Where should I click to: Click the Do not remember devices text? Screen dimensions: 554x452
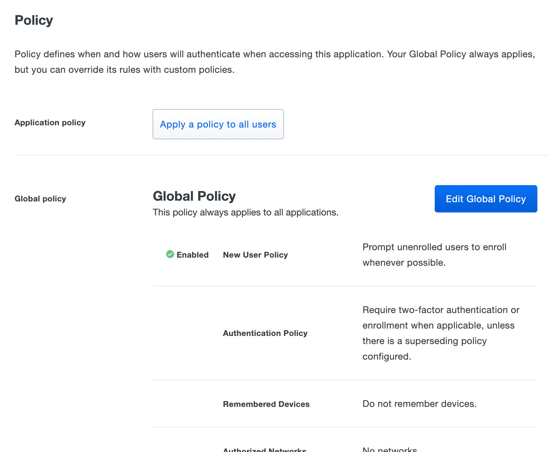(x=420, y=404)
